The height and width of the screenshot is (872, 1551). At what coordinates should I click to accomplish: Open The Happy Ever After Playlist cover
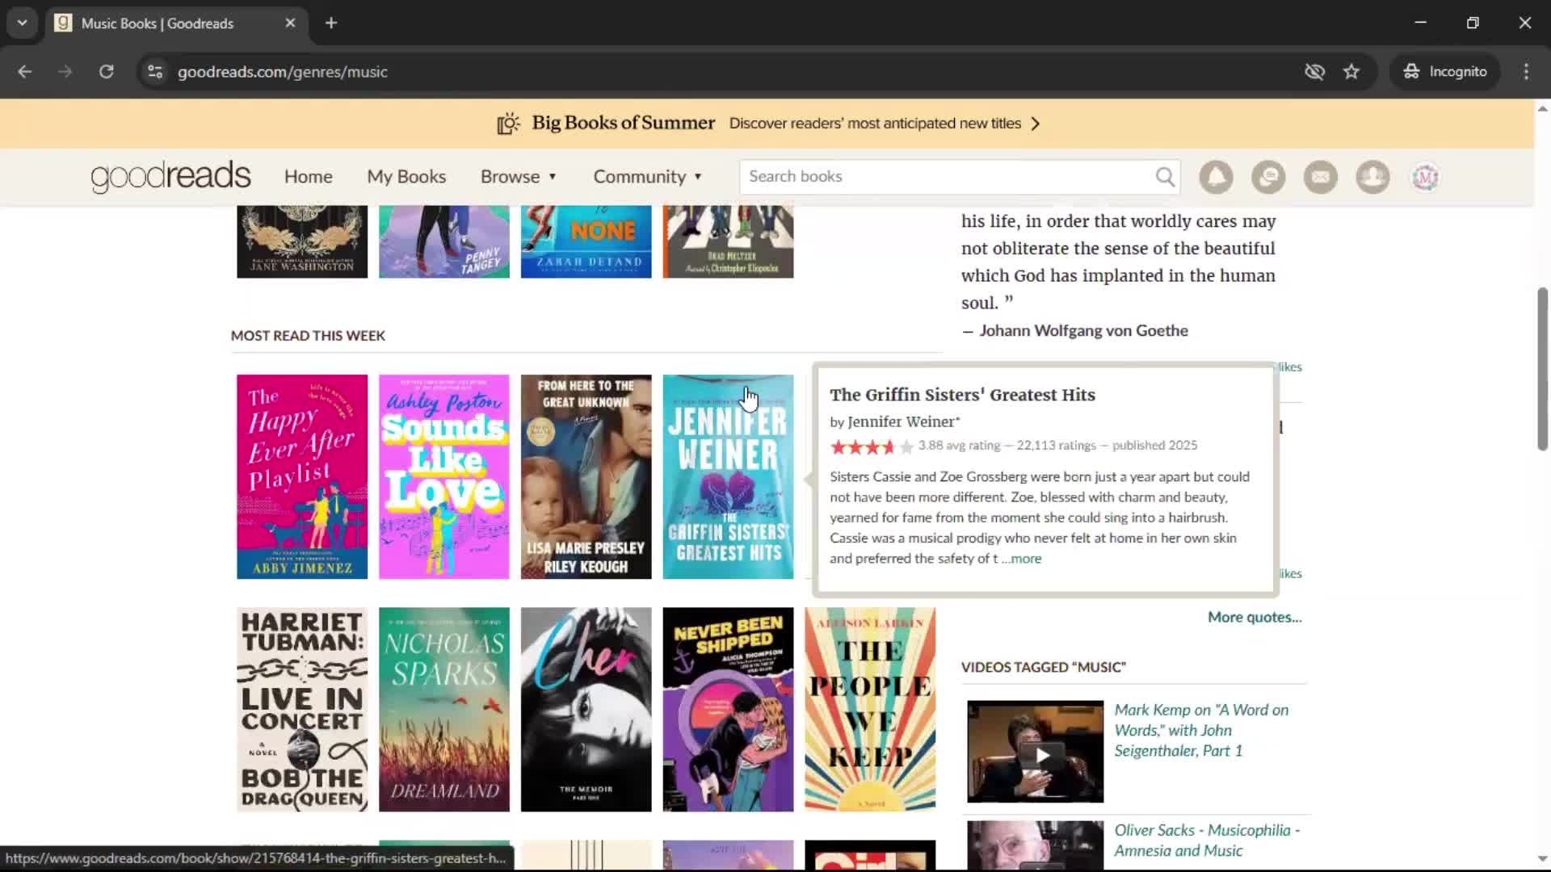pos(302,476)
